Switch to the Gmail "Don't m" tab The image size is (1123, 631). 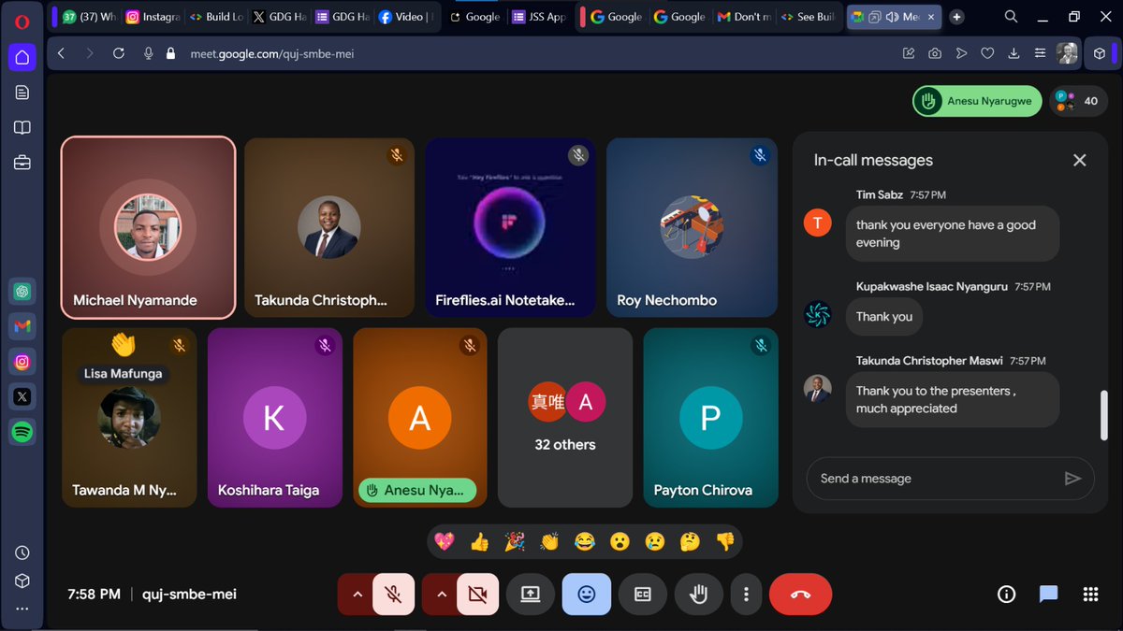[x=745, y=17]
